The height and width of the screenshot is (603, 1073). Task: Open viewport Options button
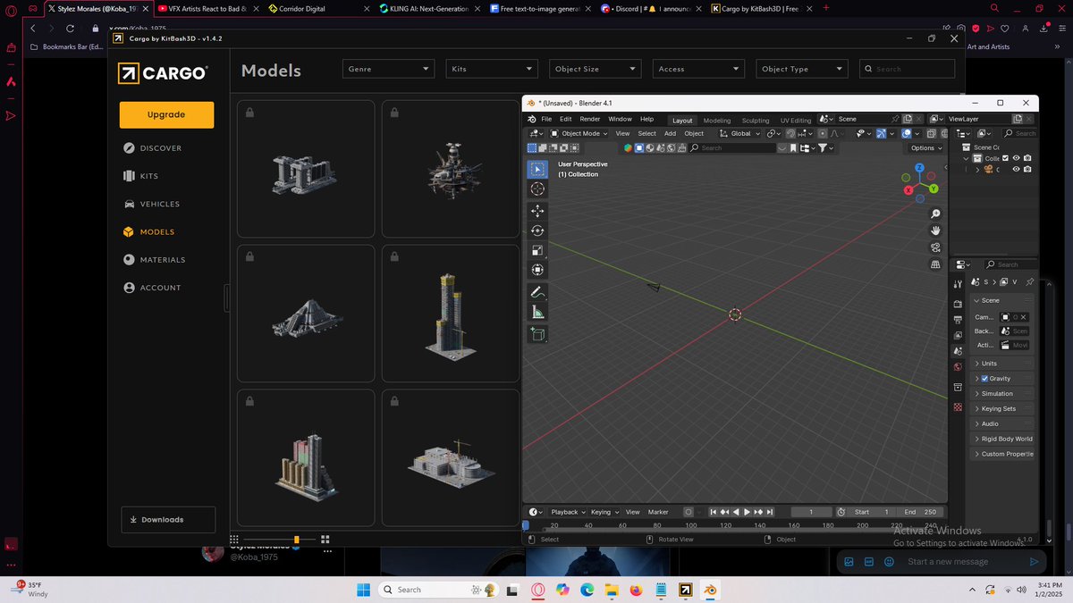[926, 147]
